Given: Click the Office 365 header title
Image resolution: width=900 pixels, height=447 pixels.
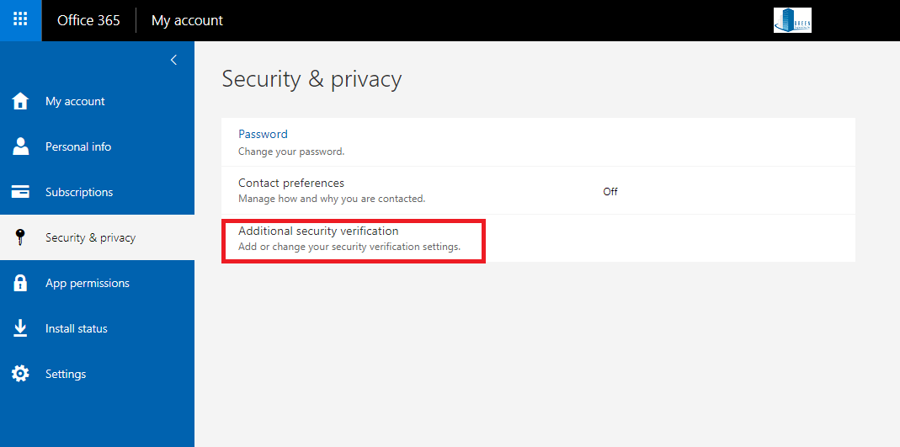Looking at the screenshot, I should (x=88, y=20).
